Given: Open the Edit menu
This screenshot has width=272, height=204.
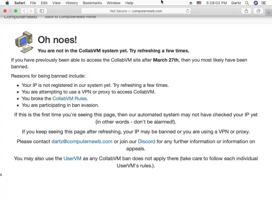Looking at the screenshot, I should tap(44, 3).
